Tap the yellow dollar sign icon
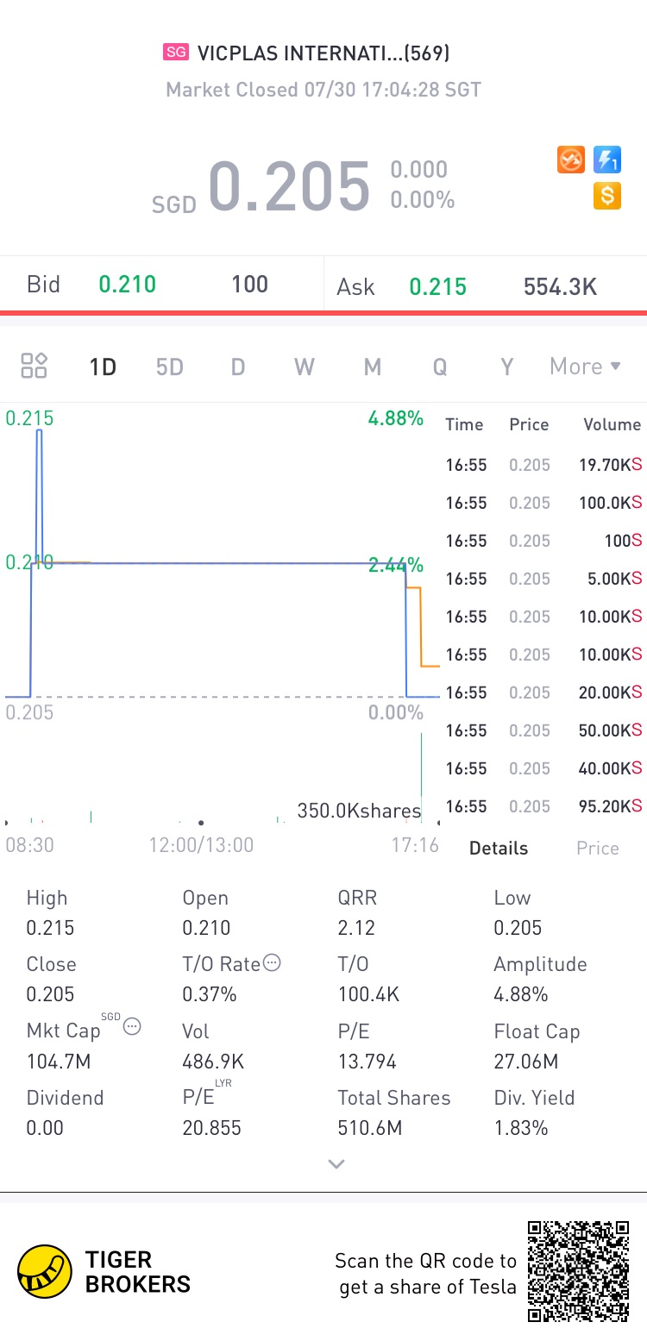647x1341 pixels. tap(607, 196)
